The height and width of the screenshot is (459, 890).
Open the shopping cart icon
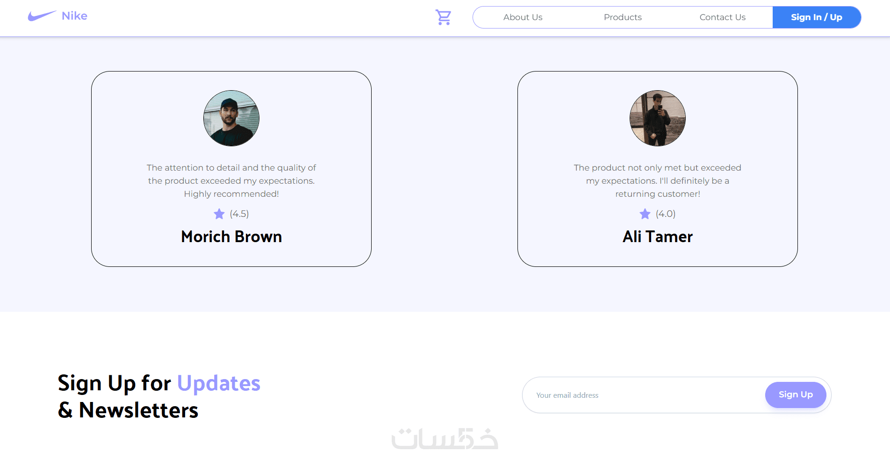(443, 17)
